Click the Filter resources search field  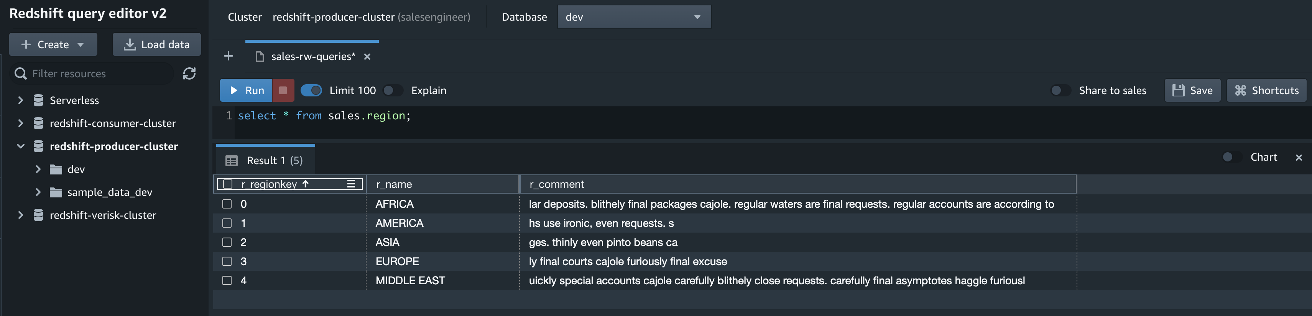click(97, 74)
